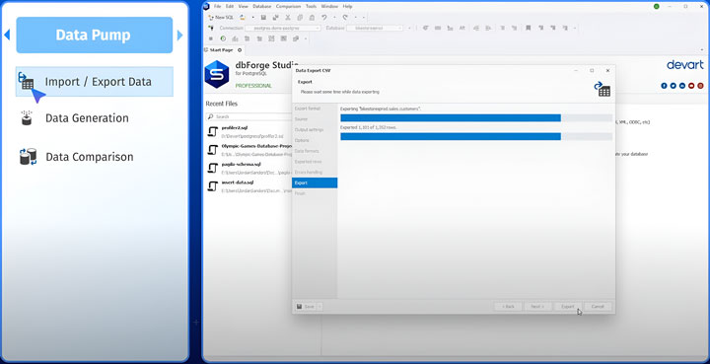Click the devart logo link
Viewport: 710px width, 364px height.
[x=685, y=65]
